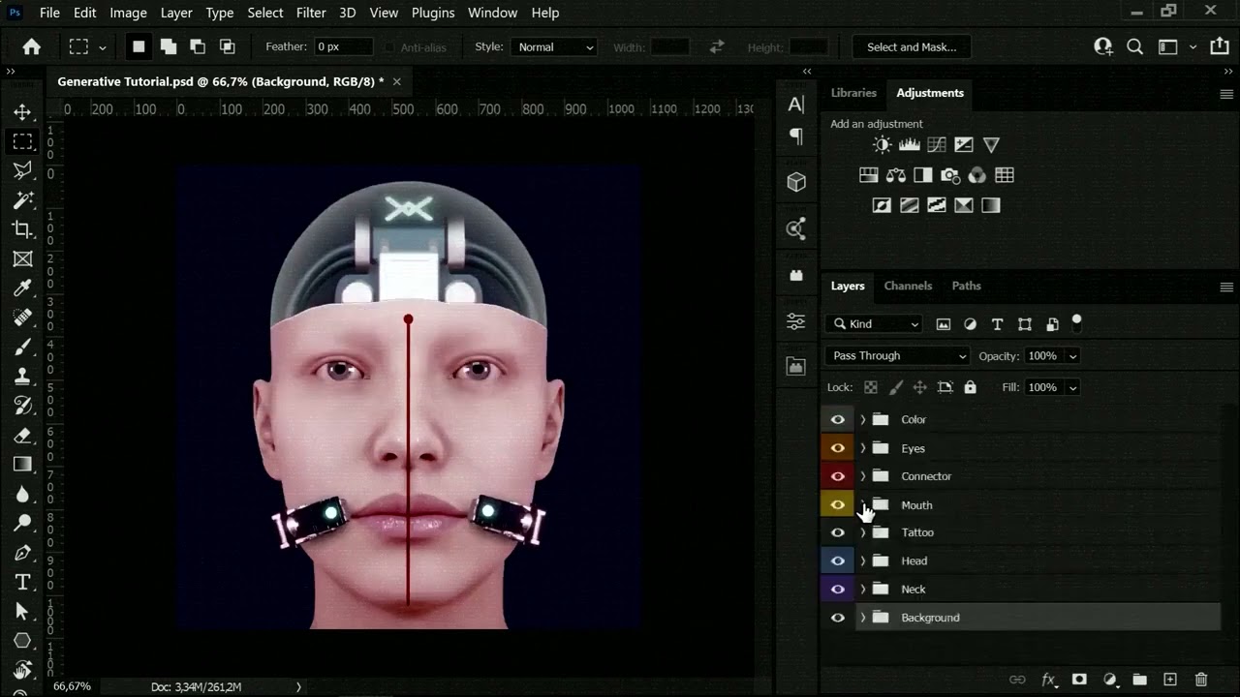The image size is (1240, 697).
Task: Delete layer with trash icon
Action: 1201,680
